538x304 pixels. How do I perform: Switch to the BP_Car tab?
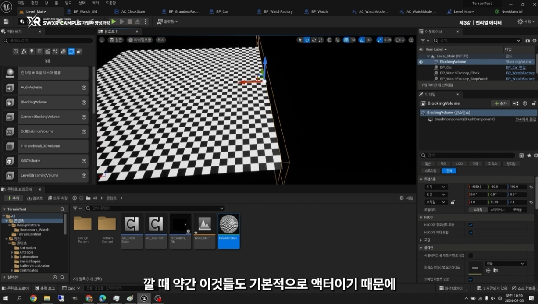pyautogui.click(x=221, y=11)
